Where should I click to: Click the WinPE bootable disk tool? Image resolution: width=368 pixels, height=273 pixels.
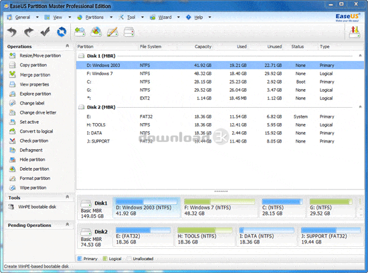click(x=37, y=207)
